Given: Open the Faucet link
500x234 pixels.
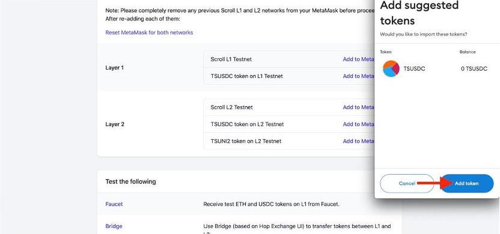Looking at the screenshot, I should click(x=114, y=204).
